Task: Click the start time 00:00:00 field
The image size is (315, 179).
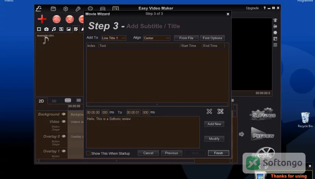Action: coord(93,112)
